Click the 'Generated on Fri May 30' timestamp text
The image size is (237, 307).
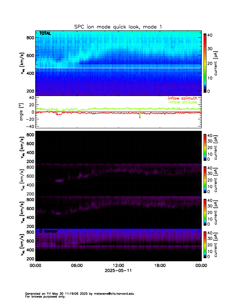tap(46, 293)
